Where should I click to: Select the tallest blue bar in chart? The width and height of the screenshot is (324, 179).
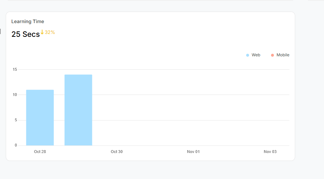point(78,110)
